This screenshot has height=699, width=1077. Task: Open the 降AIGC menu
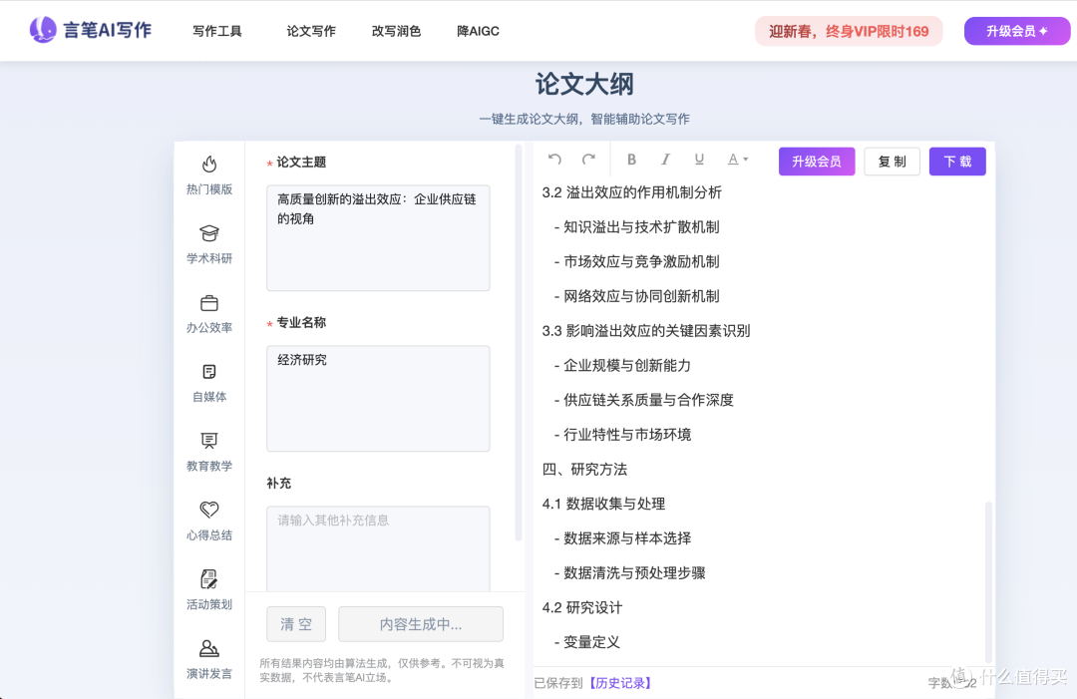(x=478, y=31)
